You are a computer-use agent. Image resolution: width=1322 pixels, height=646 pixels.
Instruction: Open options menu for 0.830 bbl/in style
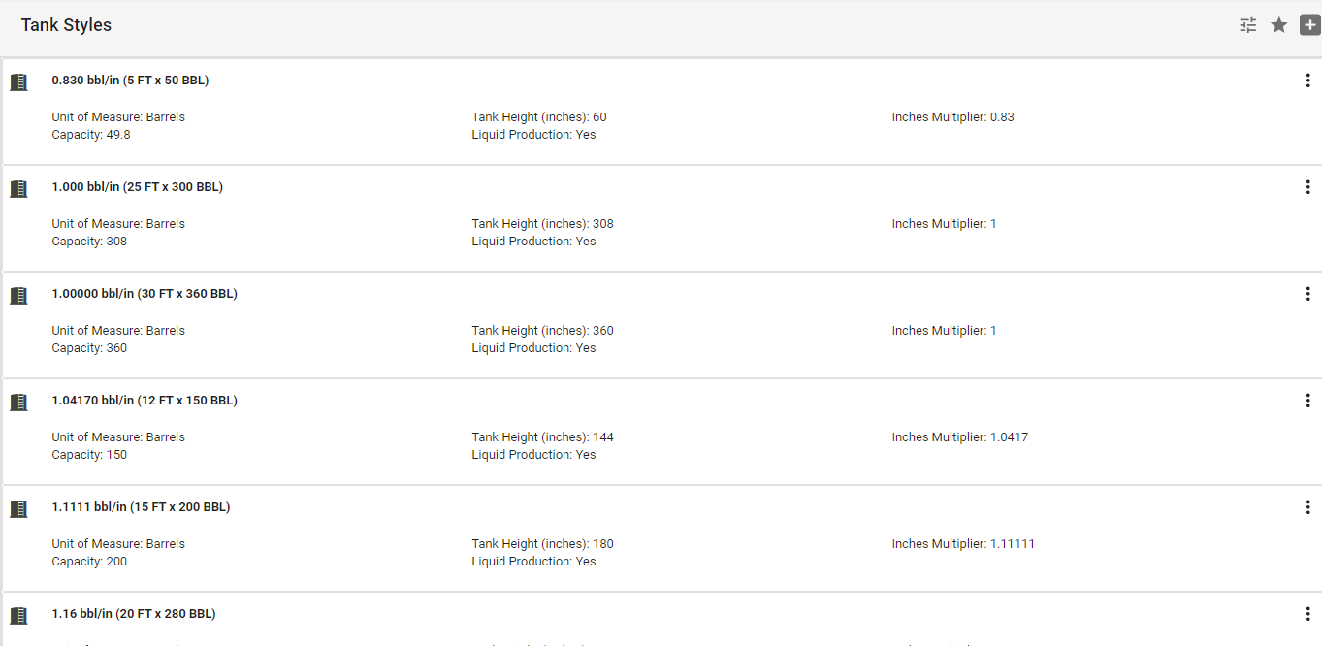[x=1307, y=81]
